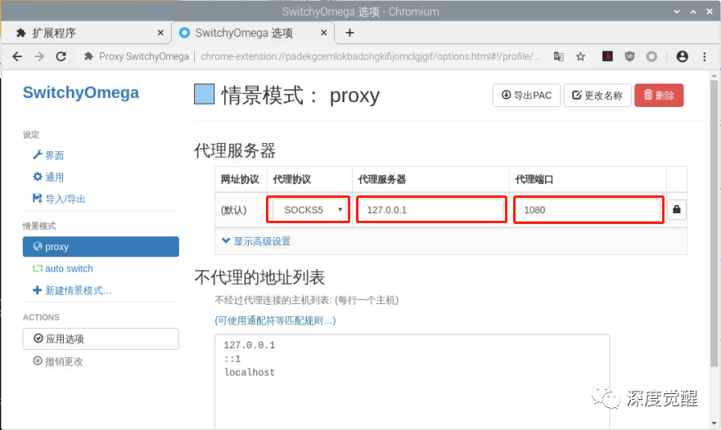Click the extension puzzle icon in address bar

(x=88, y=56)
